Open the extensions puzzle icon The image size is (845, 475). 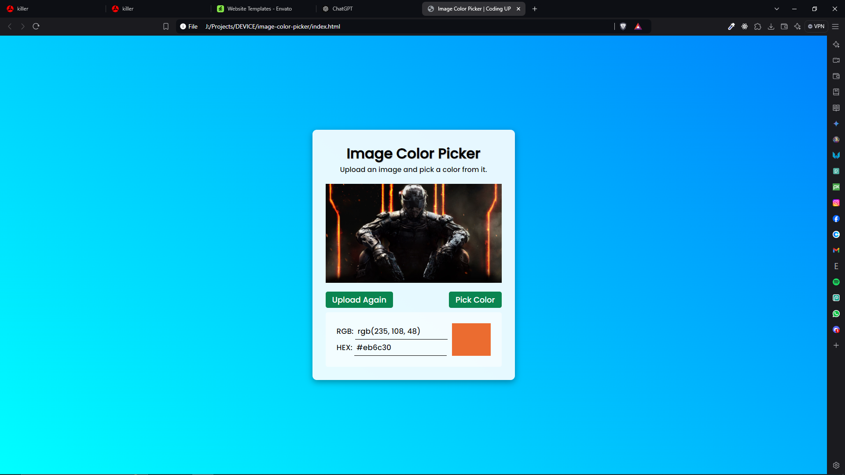[758, 26]
